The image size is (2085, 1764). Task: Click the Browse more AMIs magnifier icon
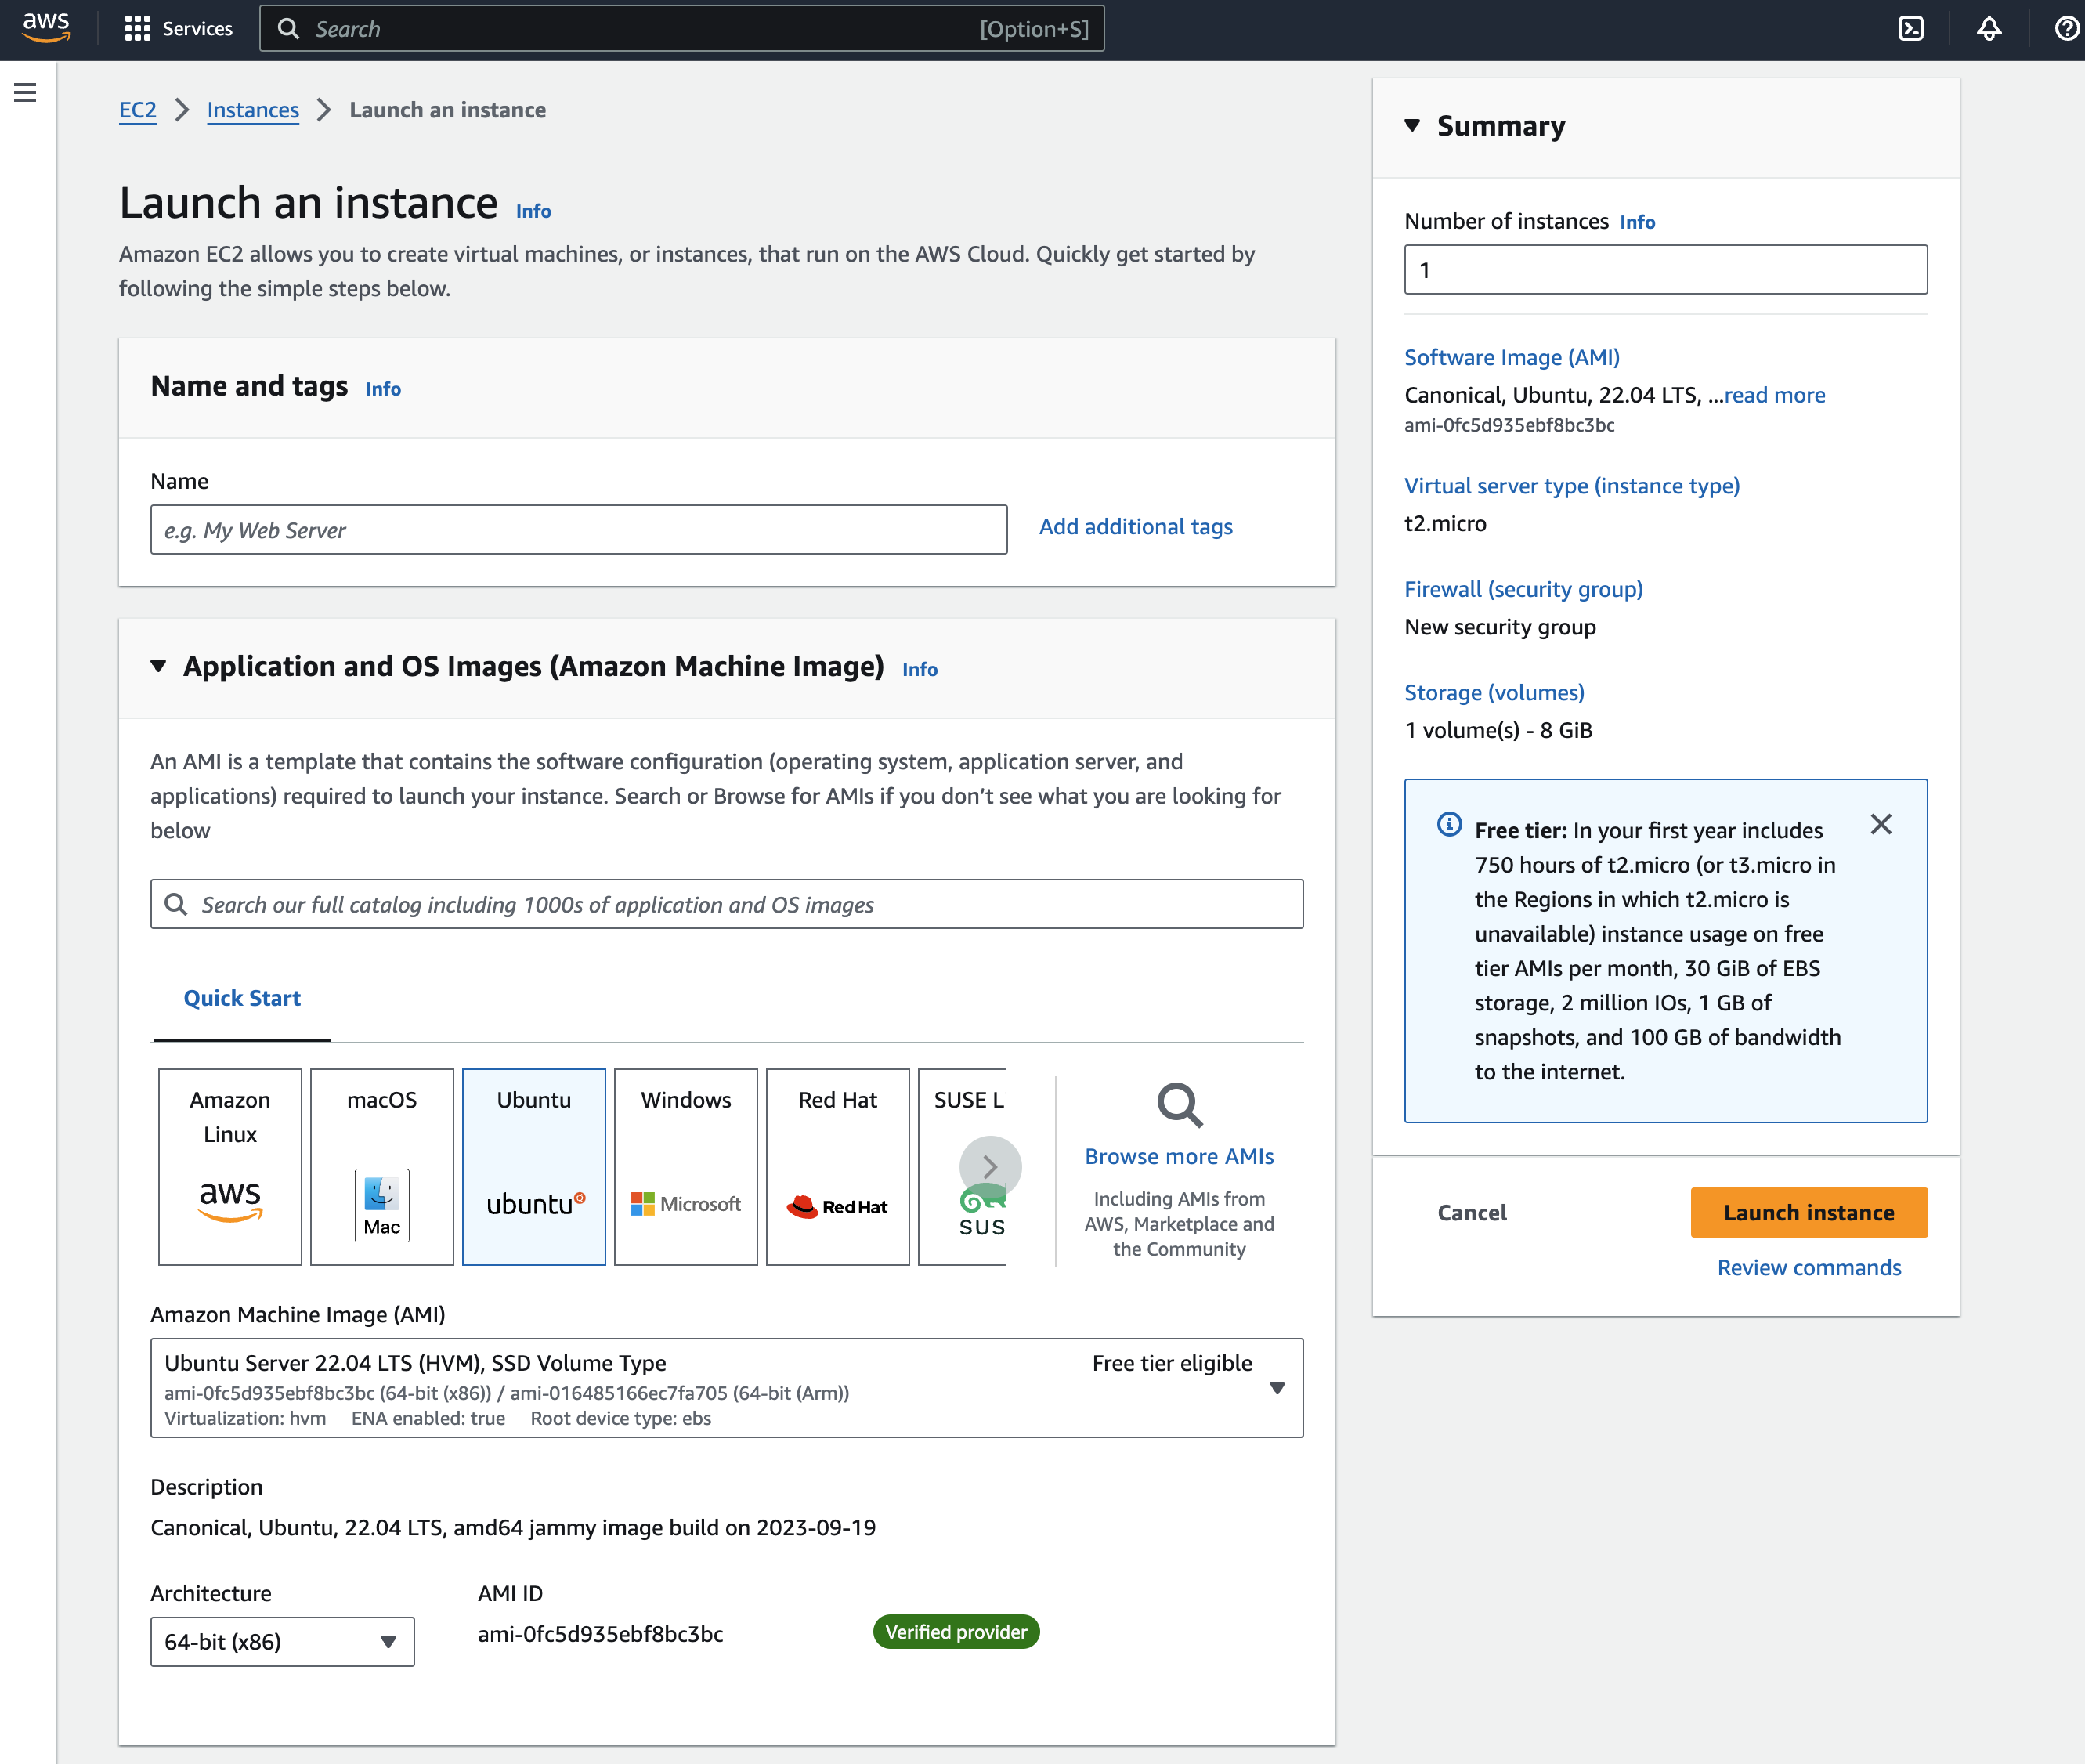point(1179,1105)
